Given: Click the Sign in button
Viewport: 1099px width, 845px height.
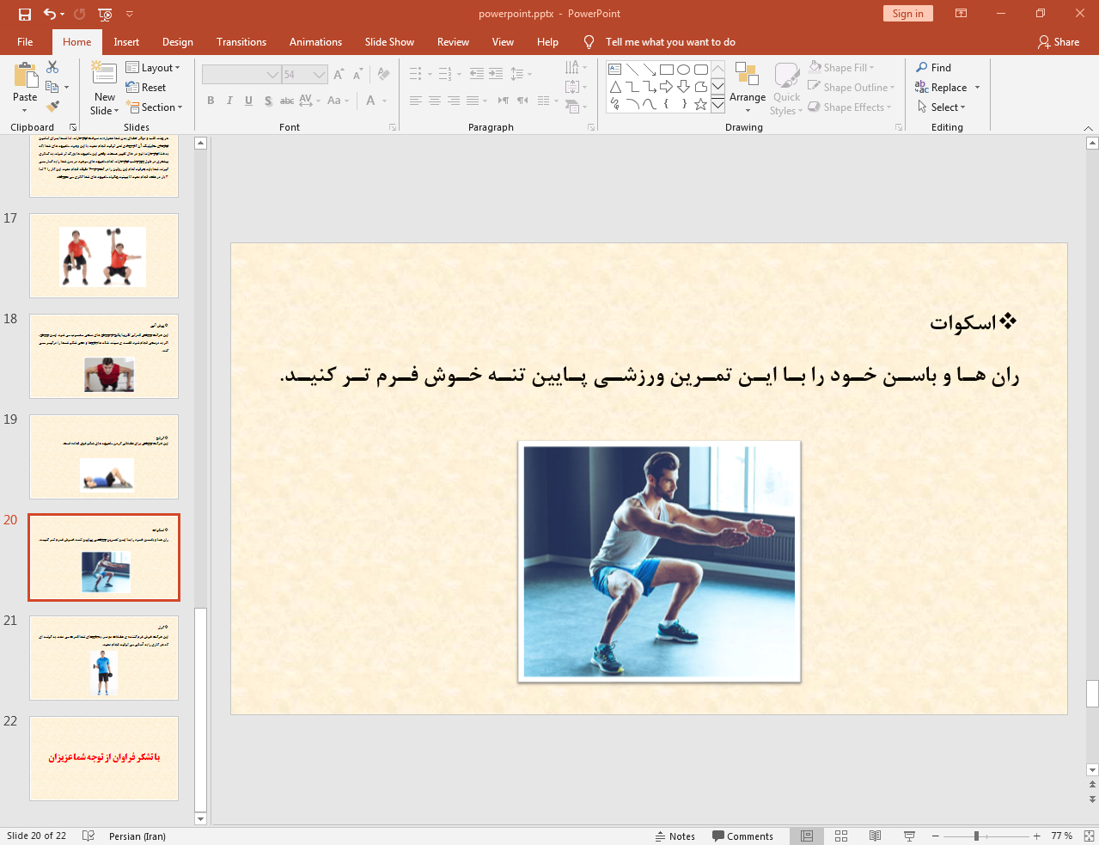Looking at the screenshot, I should 907,13.
